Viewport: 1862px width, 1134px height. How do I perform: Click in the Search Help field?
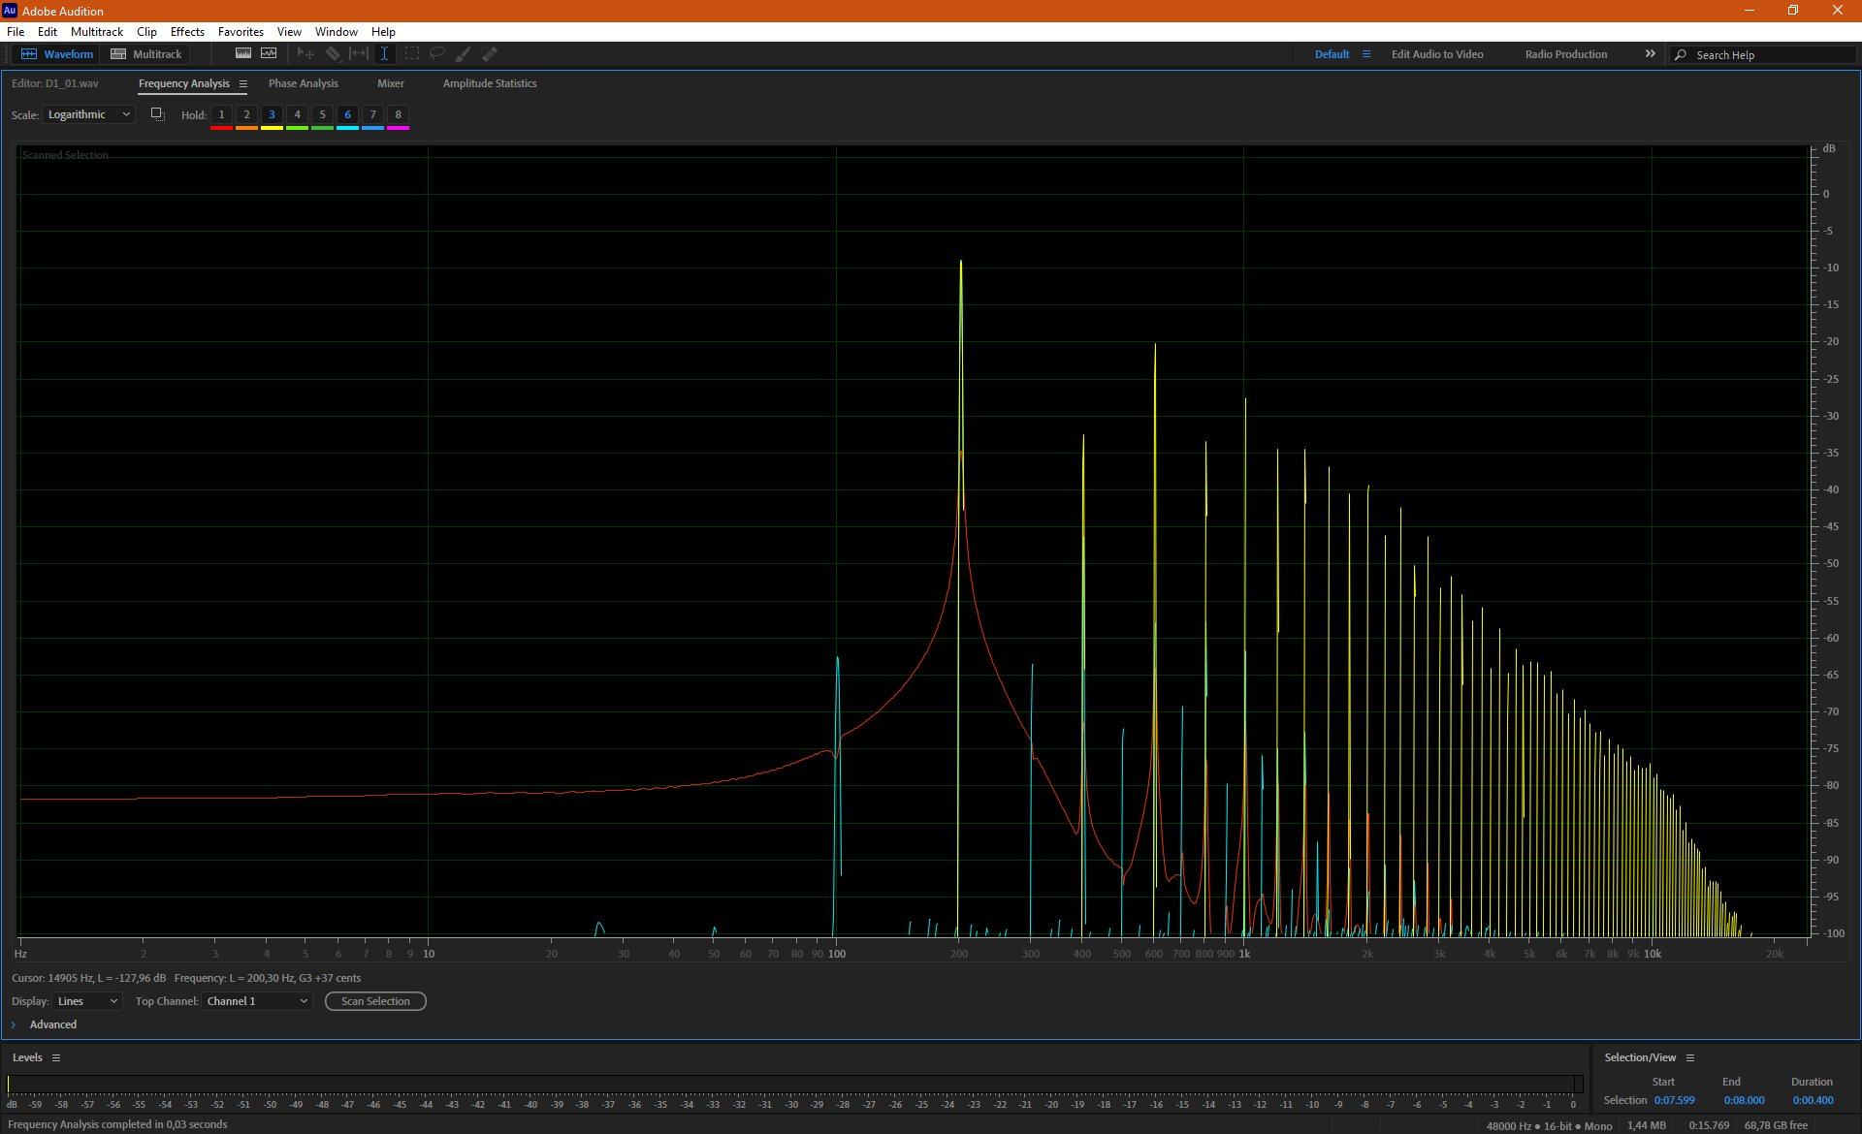point(1770,55)
